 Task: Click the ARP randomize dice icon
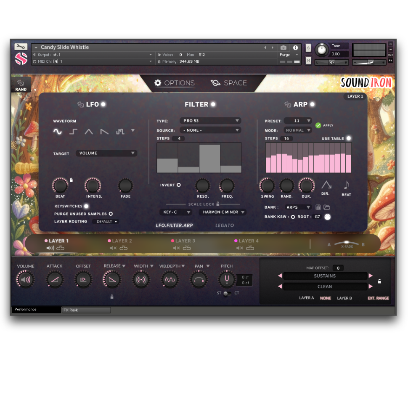(x=288, y=104)
